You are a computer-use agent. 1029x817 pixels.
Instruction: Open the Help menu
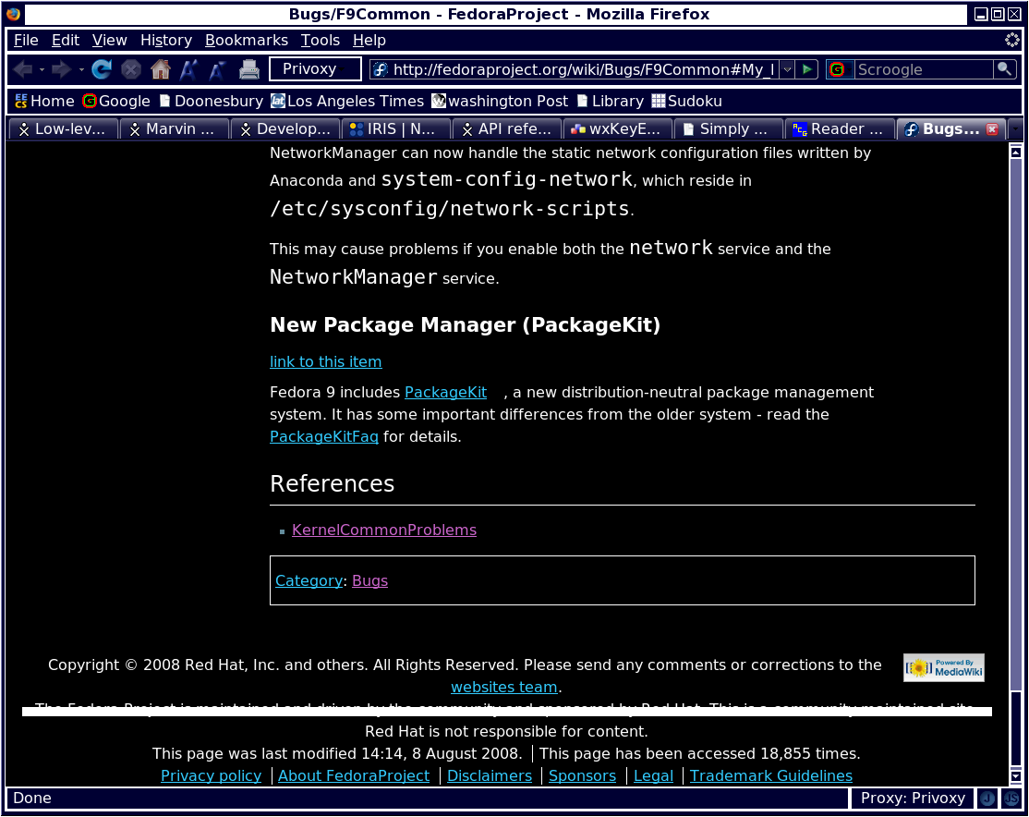pyautogui.click(x=369, y=40)
